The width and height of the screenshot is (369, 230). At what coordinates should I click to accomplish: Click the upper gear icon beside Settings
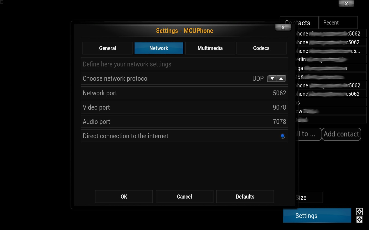click(x=359, y=211)
